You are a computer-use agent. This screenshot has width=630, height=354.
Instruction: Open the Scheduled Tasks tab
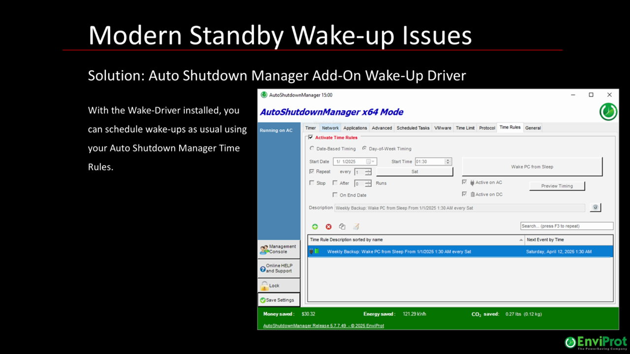[413, 128]
